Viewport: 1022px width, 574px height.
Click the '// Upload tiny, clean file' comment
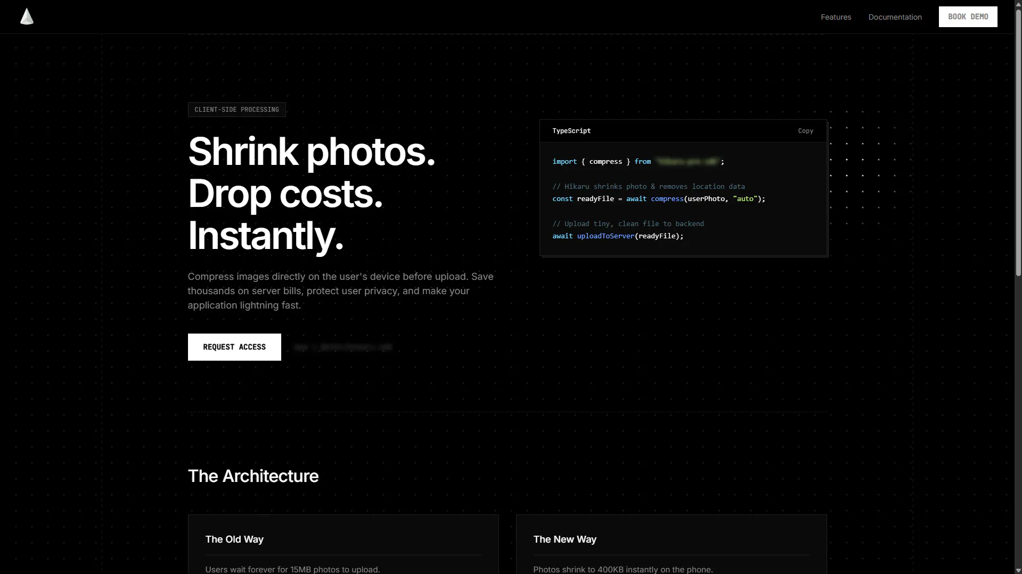point(628,224)
